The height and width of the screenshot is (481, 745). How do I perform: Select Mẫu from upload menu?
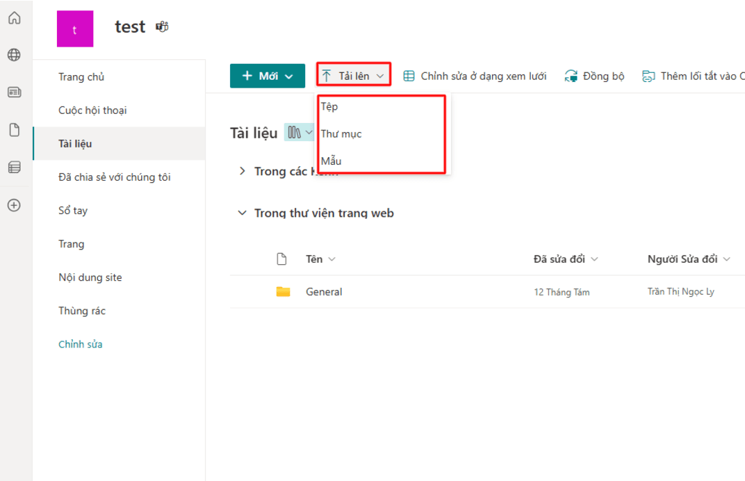click(x=381, y=161)
